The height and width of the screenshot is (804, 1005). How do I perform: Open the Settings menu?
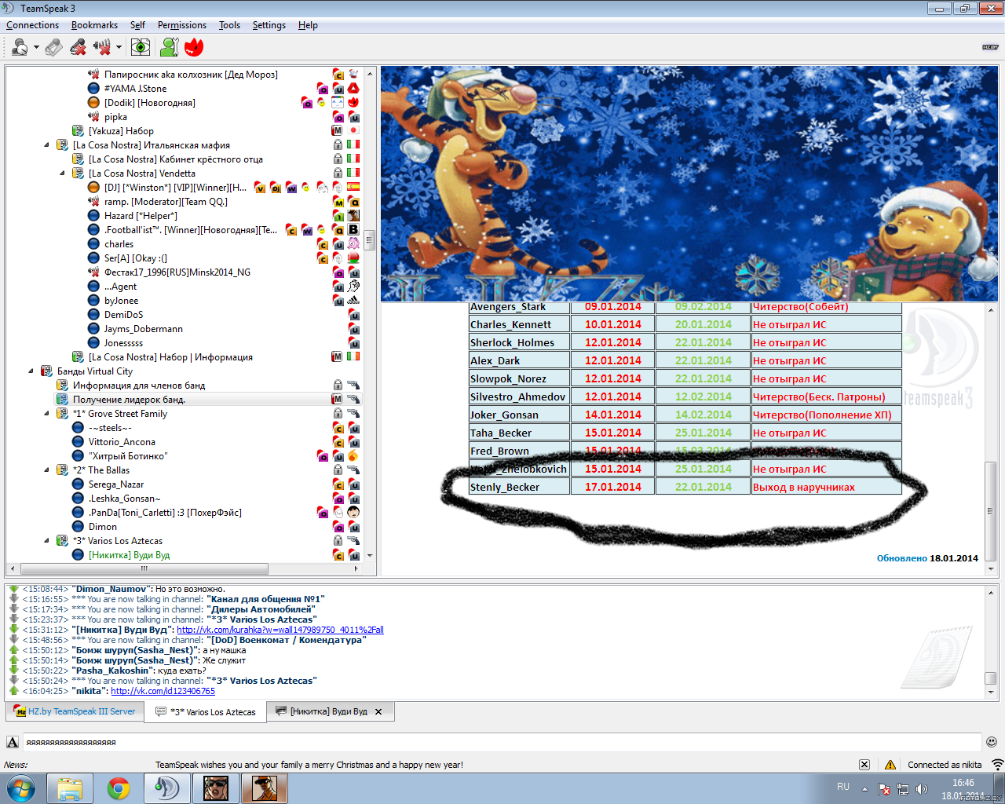269,25
